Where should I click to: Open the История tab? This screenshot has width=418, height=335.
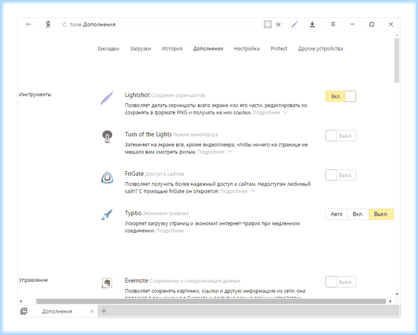[172, 49]
